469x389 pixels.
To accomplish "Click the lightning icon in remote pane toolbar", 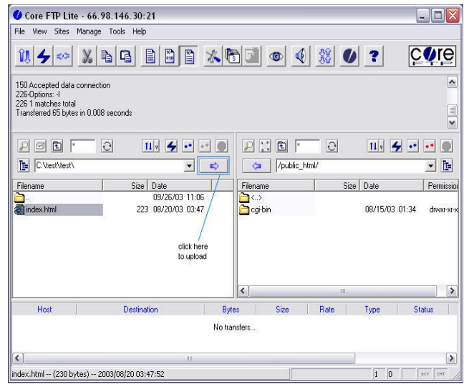I will [397, 147].
